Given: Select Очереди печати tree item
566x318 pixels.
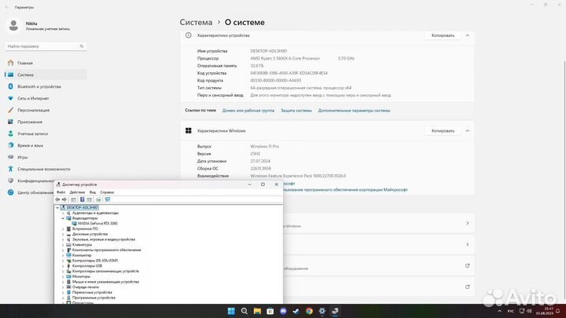Looking at the screenshot, I should click(86, 287).
